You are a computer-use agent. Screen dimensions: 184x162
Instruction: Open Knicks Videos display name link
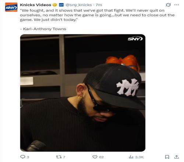[36, 5]
